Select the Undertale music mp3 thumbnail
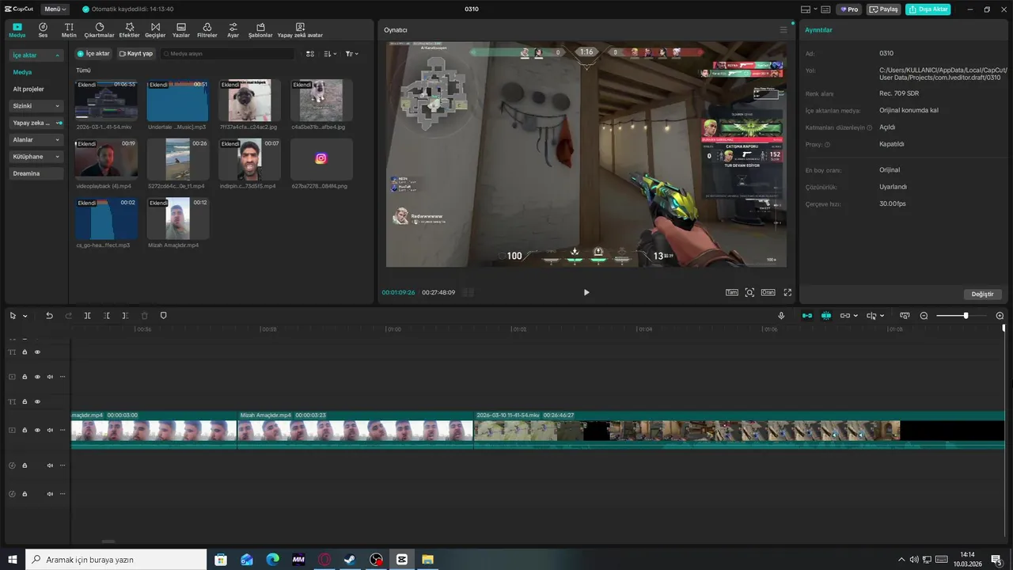 (177, 101)
